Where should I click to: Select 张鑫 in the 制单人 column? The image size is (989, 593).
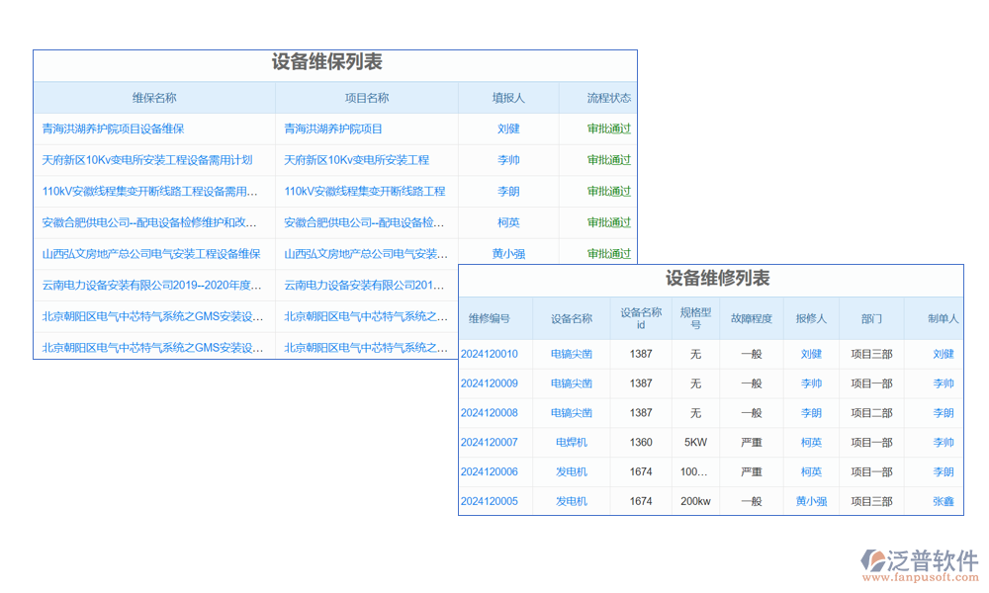(x=943, y=501)
